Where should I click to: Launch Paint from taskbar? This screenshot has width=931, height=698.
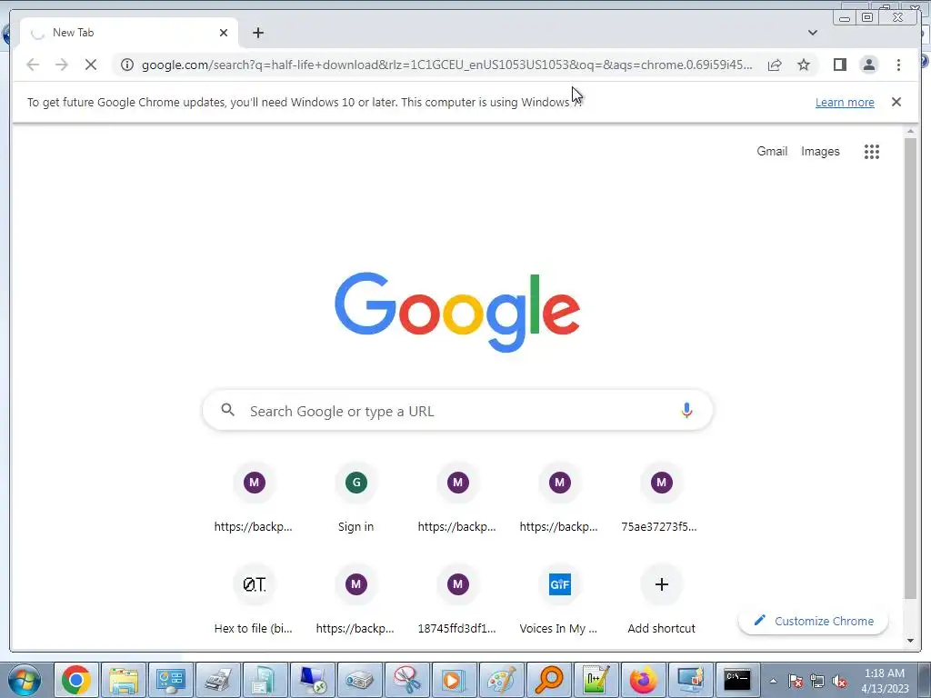(501, 680)
